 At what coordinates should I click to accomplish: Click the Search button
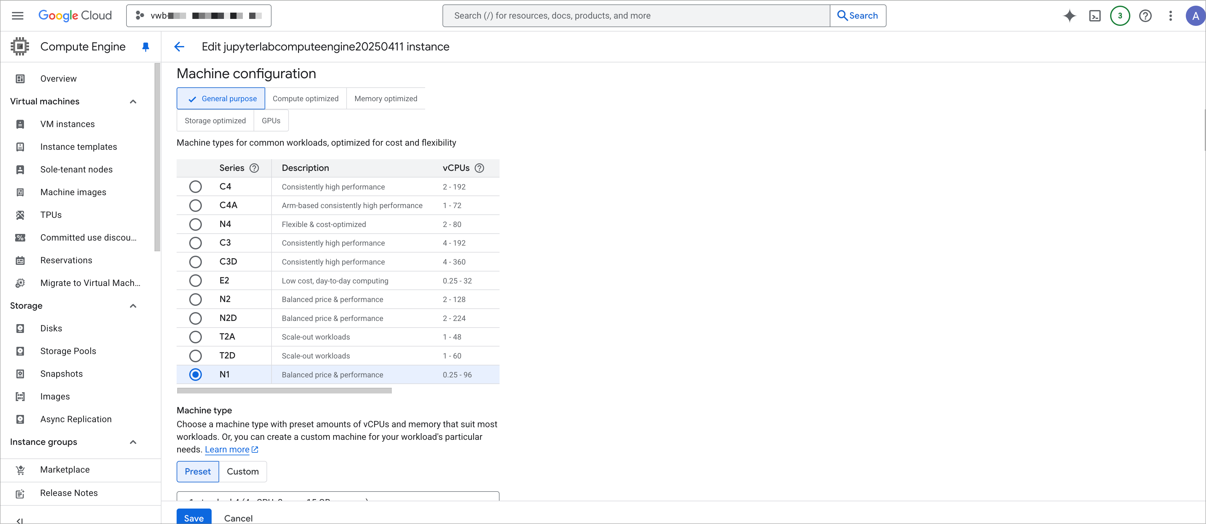(x=858, y=15)
